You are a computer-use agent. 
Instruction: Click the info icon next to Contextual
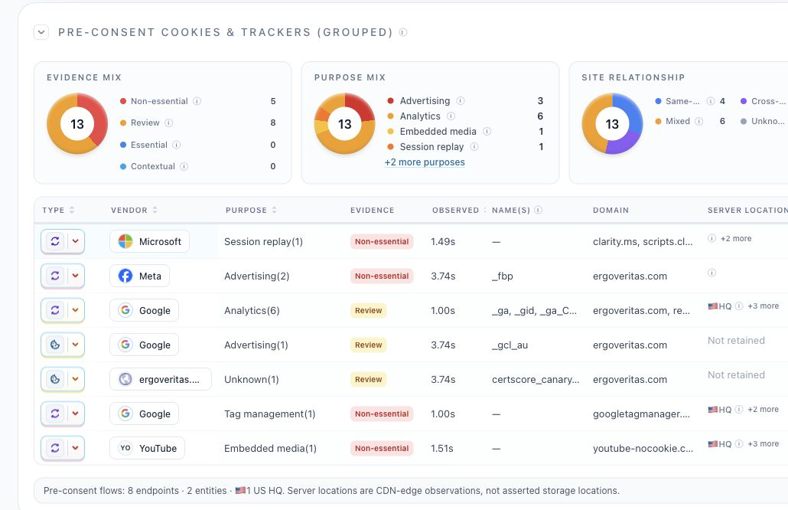(x=184, y=166)
